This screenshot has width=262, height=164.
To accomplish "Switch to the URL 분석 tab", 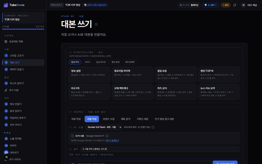I will [126, 119].
